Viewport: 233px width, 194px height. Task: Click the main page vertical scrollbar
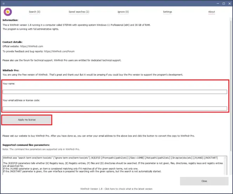point(231,86)
